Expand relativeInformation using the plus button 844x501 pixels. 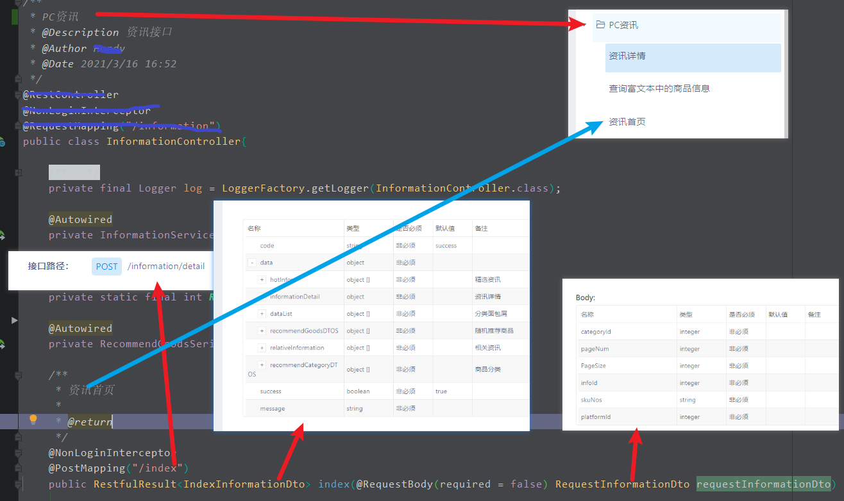point(261,348)
